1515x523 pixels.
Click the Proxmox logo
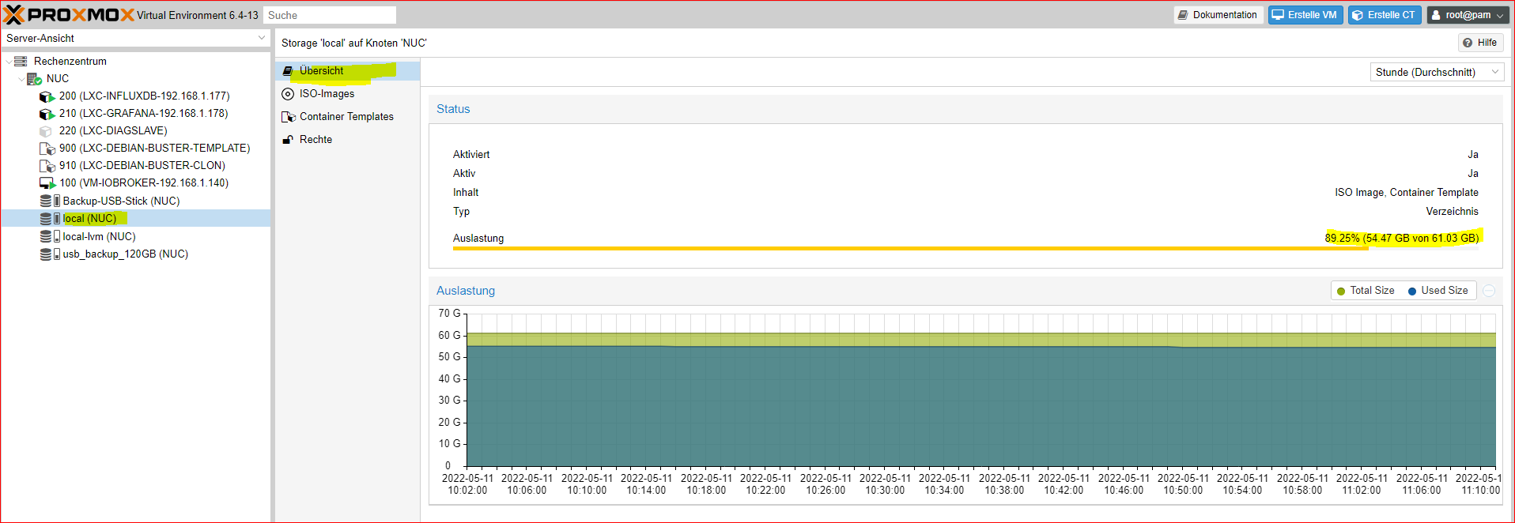point(70,15)
